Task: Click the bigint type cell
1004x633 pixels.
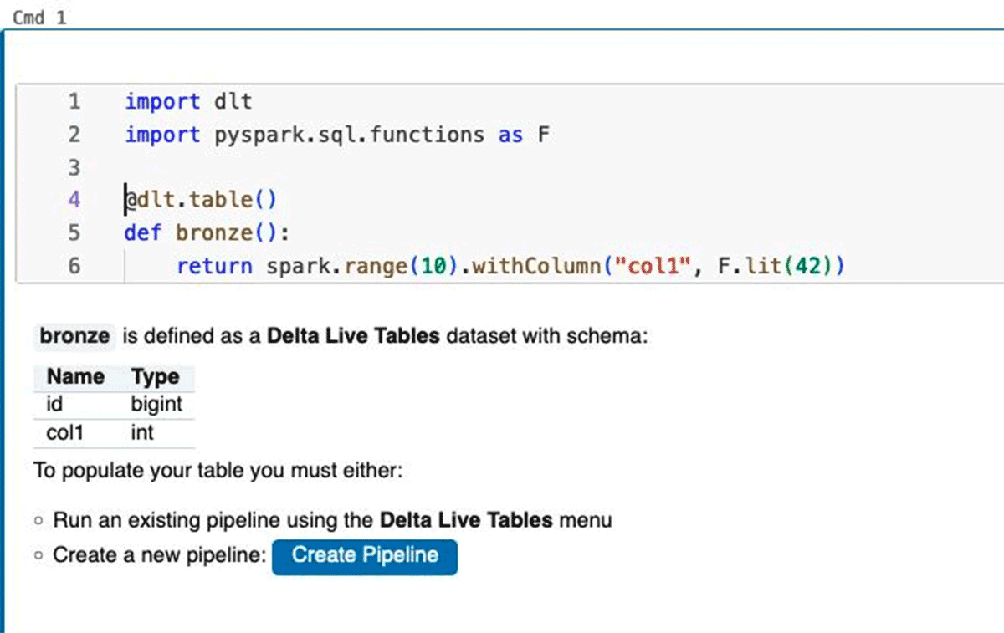Action: click(x=156, y=405)
